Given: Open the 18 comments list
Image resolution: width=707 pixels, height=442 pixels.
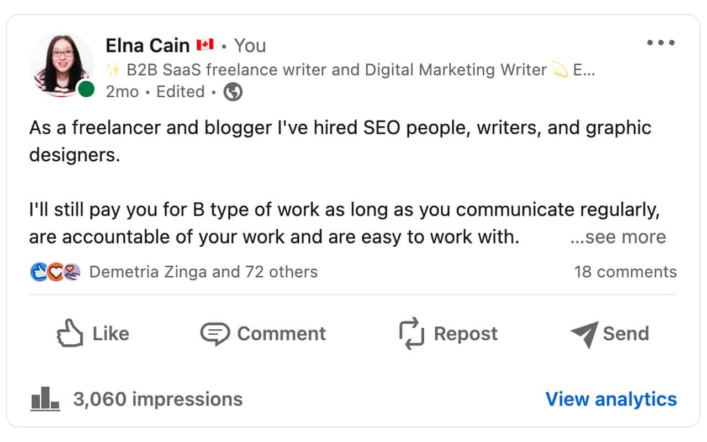Looking at the screenshot, I should (x=626, y=271).
